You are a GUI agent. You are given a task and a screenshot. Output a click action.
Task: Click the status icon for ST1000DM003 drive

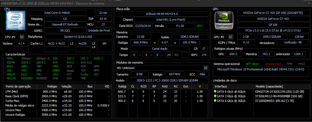215,101
